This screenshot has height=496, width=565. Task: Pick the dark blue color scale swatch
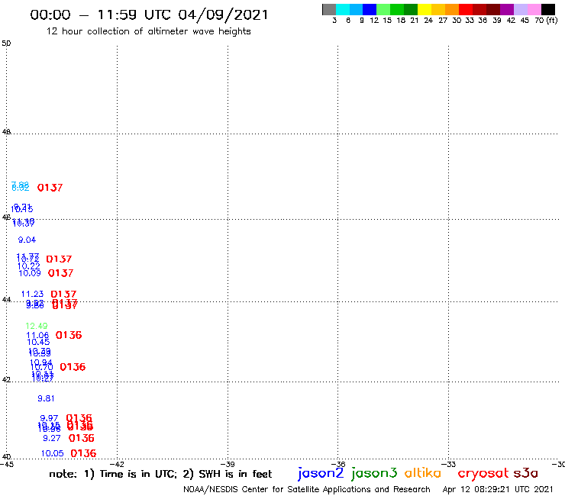pyautogui.click(x=370, y=9)
